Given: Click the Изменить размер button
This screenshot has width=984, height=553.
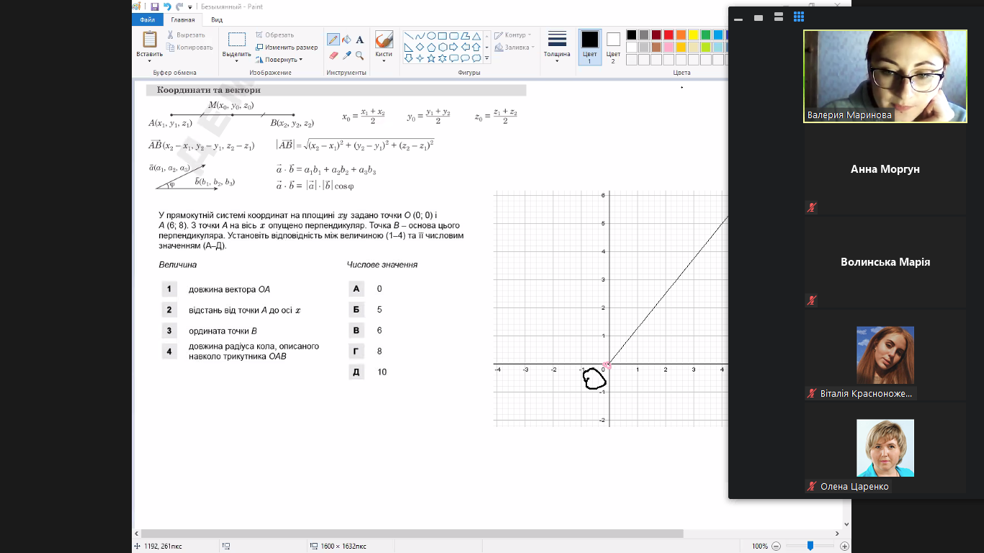Looking at the screenshot, I should [x=286, y=48].
